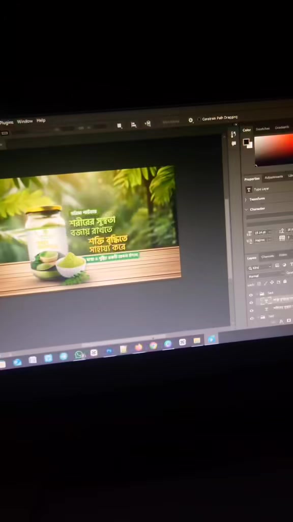The image size is (293, 522).
Task: Switch to the Swatches tab
Action: click(x=263, y=129)
